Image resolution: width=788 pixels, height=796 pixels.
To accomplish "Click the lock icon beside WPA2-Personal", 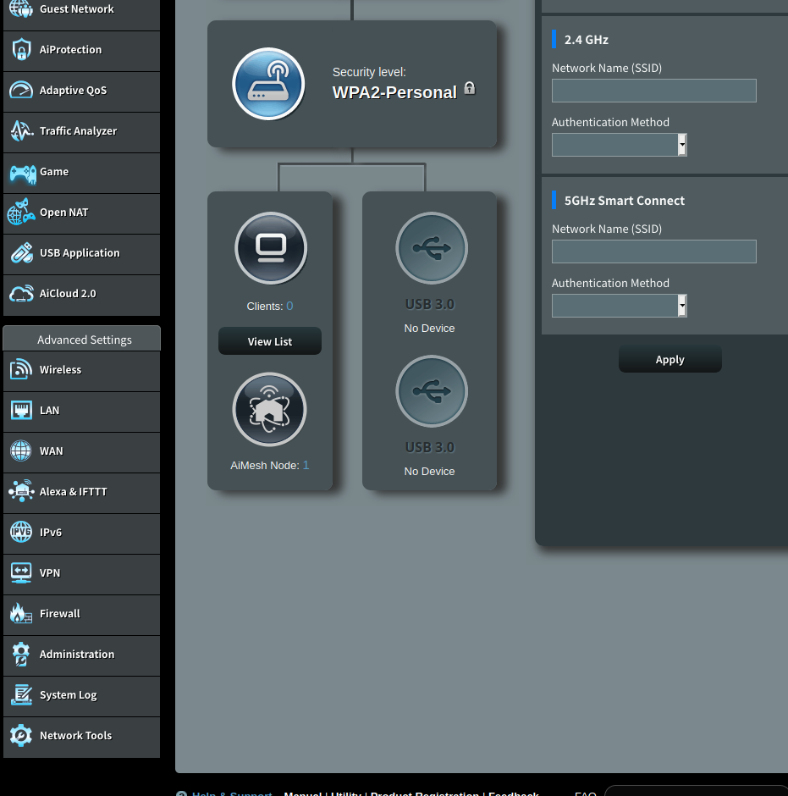I will (470, 88).
